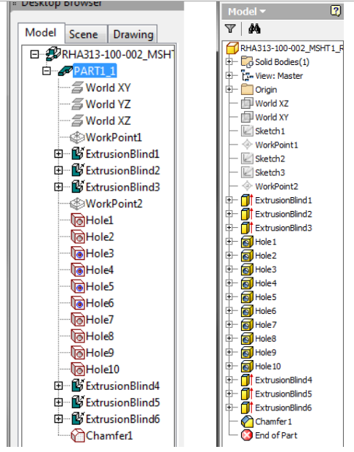
Task: Open the Model panel dropdown
Action: 247,12
